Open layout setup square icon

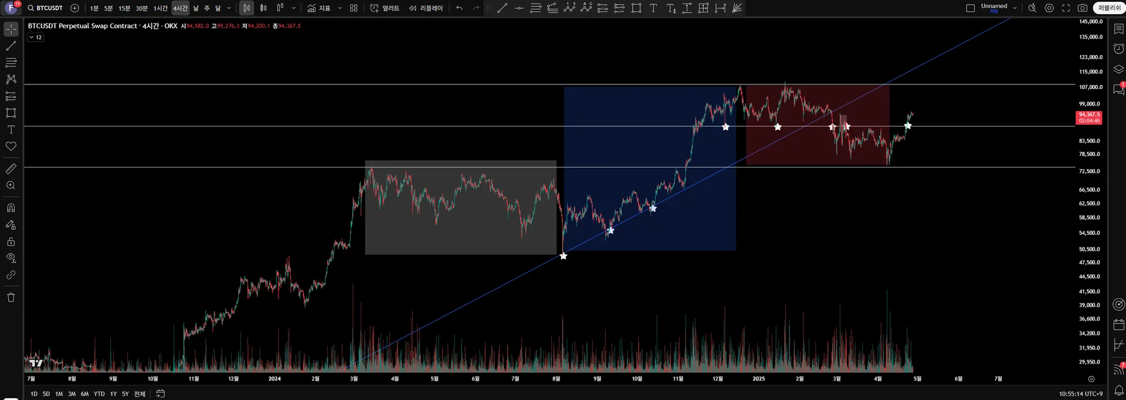click(971, 8)
